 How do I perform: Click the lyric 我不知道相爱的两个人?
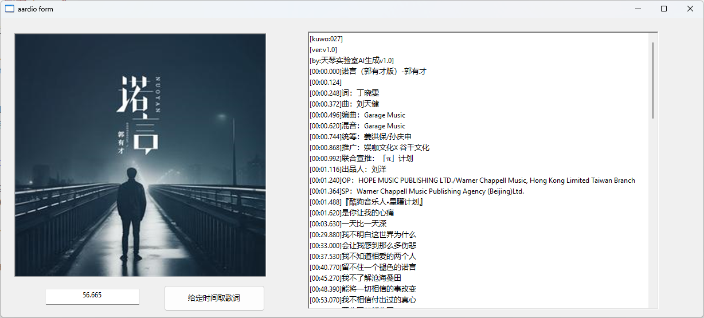point(363,257)
